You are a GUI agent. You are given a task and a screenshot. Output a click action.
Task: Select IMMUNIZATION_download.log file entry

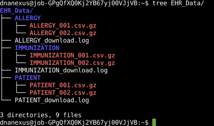pos(61,70)
